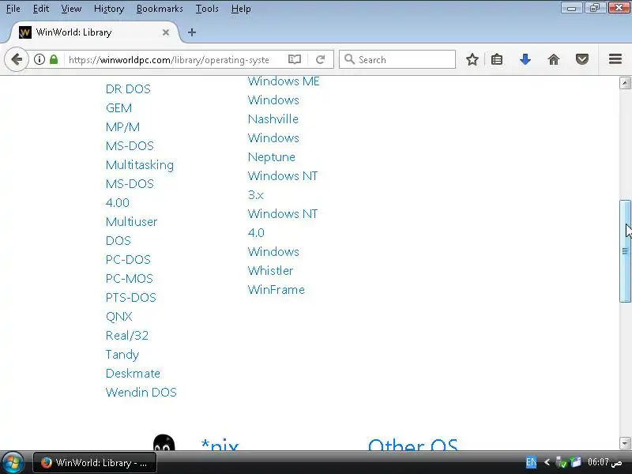Open the GEM link
The width and height of the screenshot is (632, 474).
(118, 107)
